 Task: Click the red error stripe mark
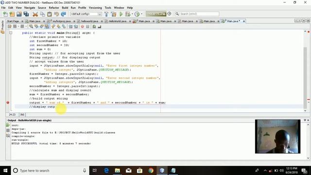click(x=309, y=99)
